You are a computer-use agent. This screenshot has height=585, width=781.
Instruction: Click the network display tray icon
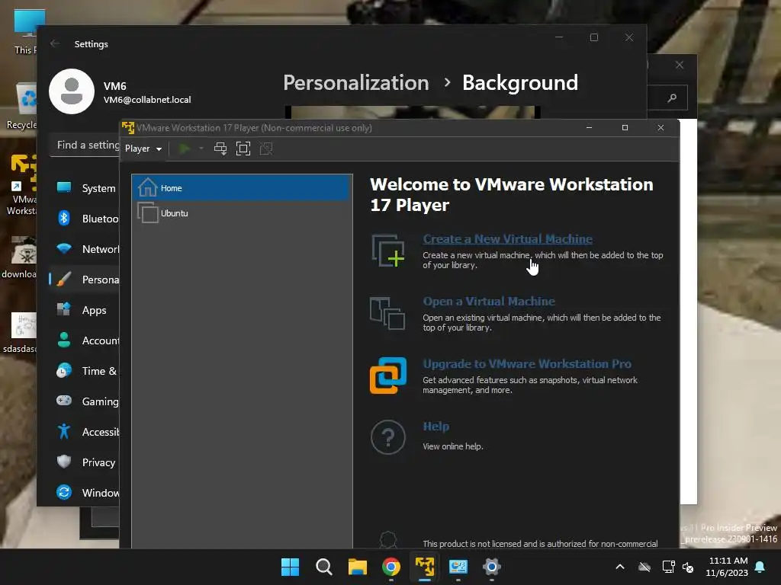pos(668,567)
